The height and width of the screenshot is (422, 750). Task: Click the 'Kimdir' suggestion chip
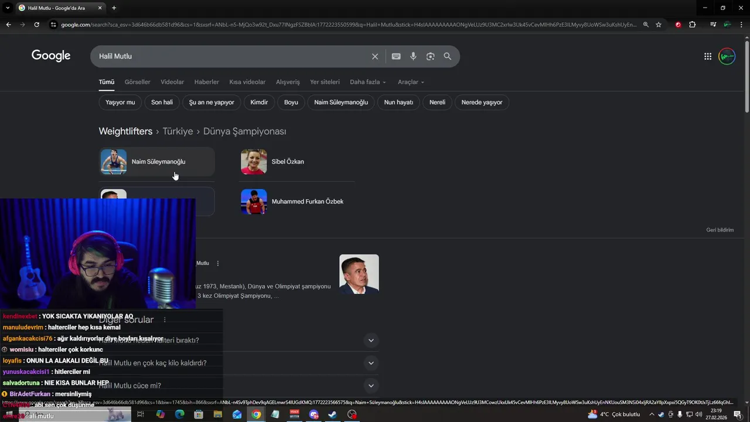click(259, 102)
